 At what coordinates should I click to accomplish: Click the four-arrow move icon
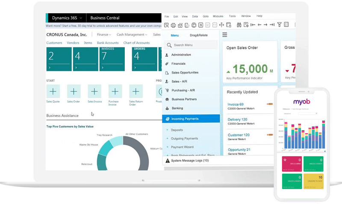(221, 25)
